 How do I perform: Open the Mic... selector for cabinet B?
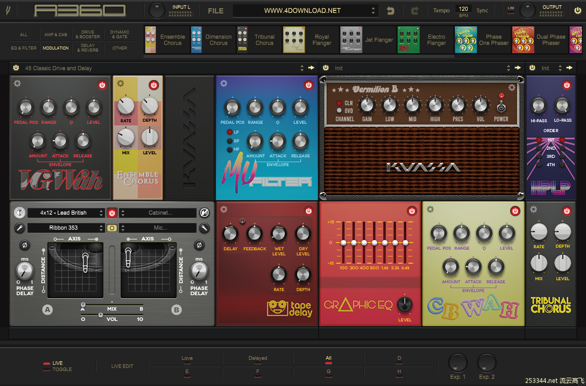tap(157, 228)
